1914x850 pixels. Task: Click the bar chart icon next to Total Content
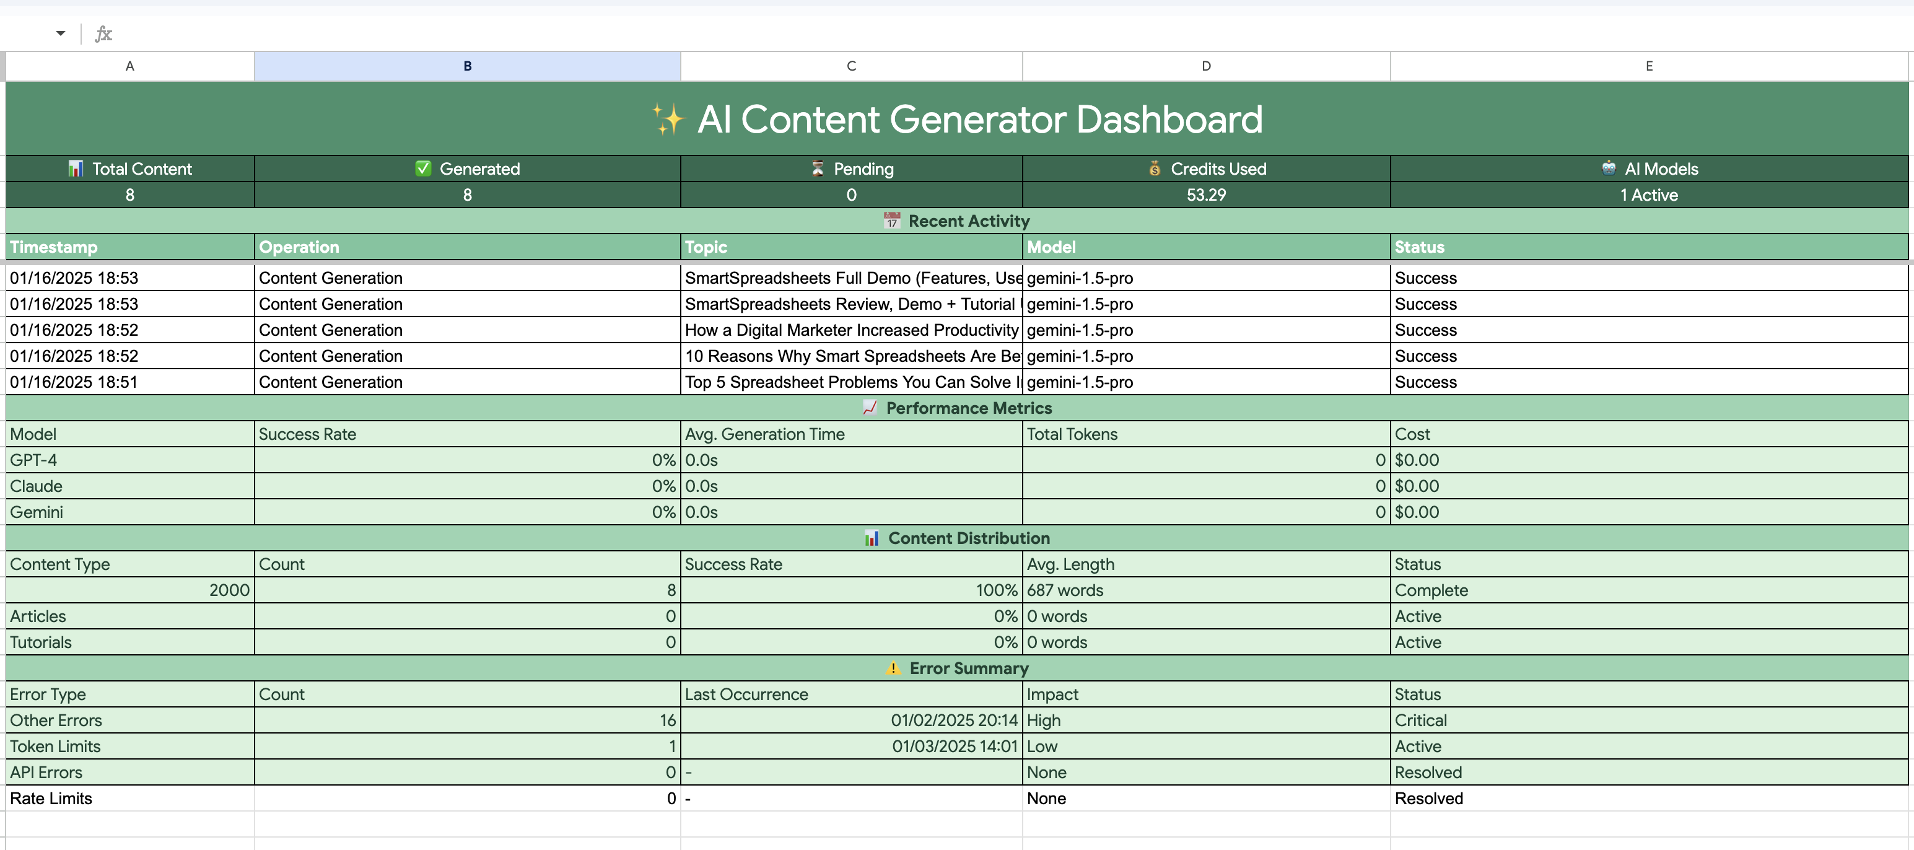point(75,168)
